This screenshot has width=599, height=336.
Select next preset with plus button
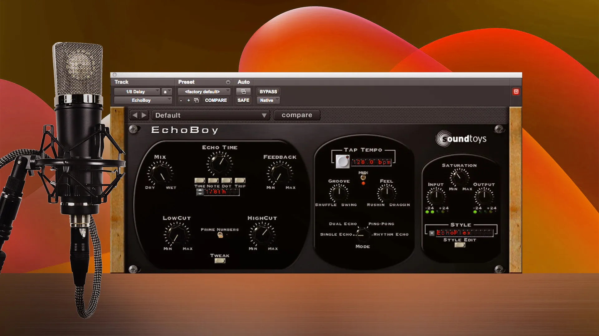(188, 100)
